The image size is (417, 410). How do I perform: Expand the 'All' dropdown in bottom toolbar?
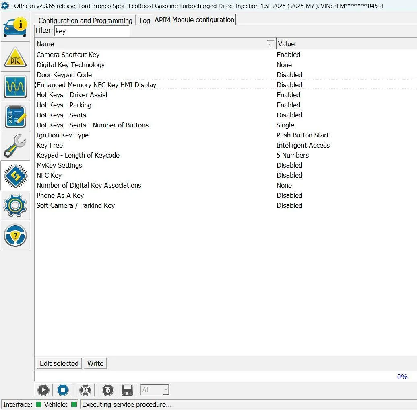[165, 389]
